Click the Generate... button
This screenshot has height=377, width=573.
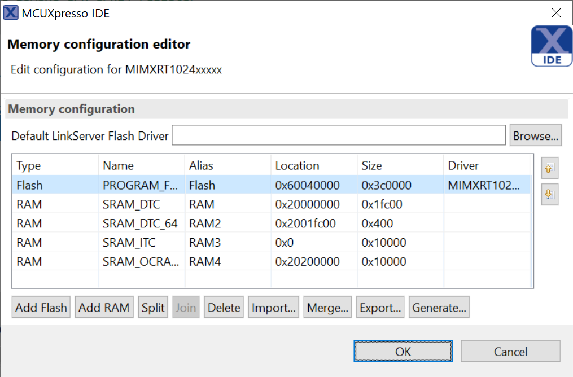(439, 308)
